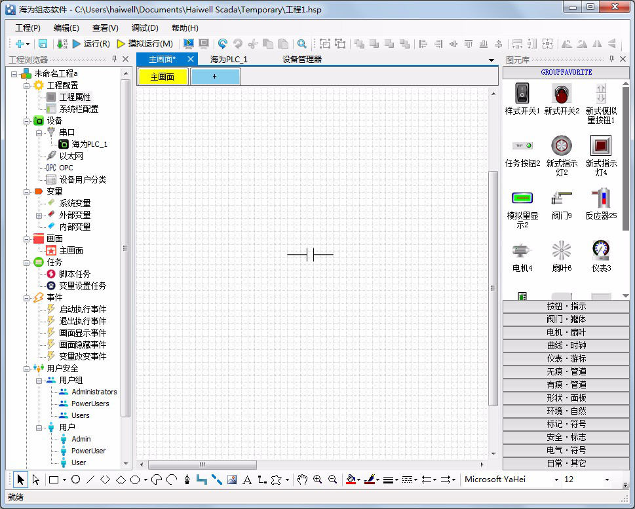This screenshot has height=509, width=635.
Task: Open the fill color dropdown
Action: coord(360,480)
